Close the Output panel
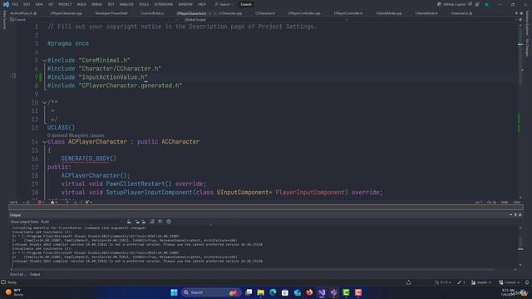532x299 pixels. coord(520,215)
